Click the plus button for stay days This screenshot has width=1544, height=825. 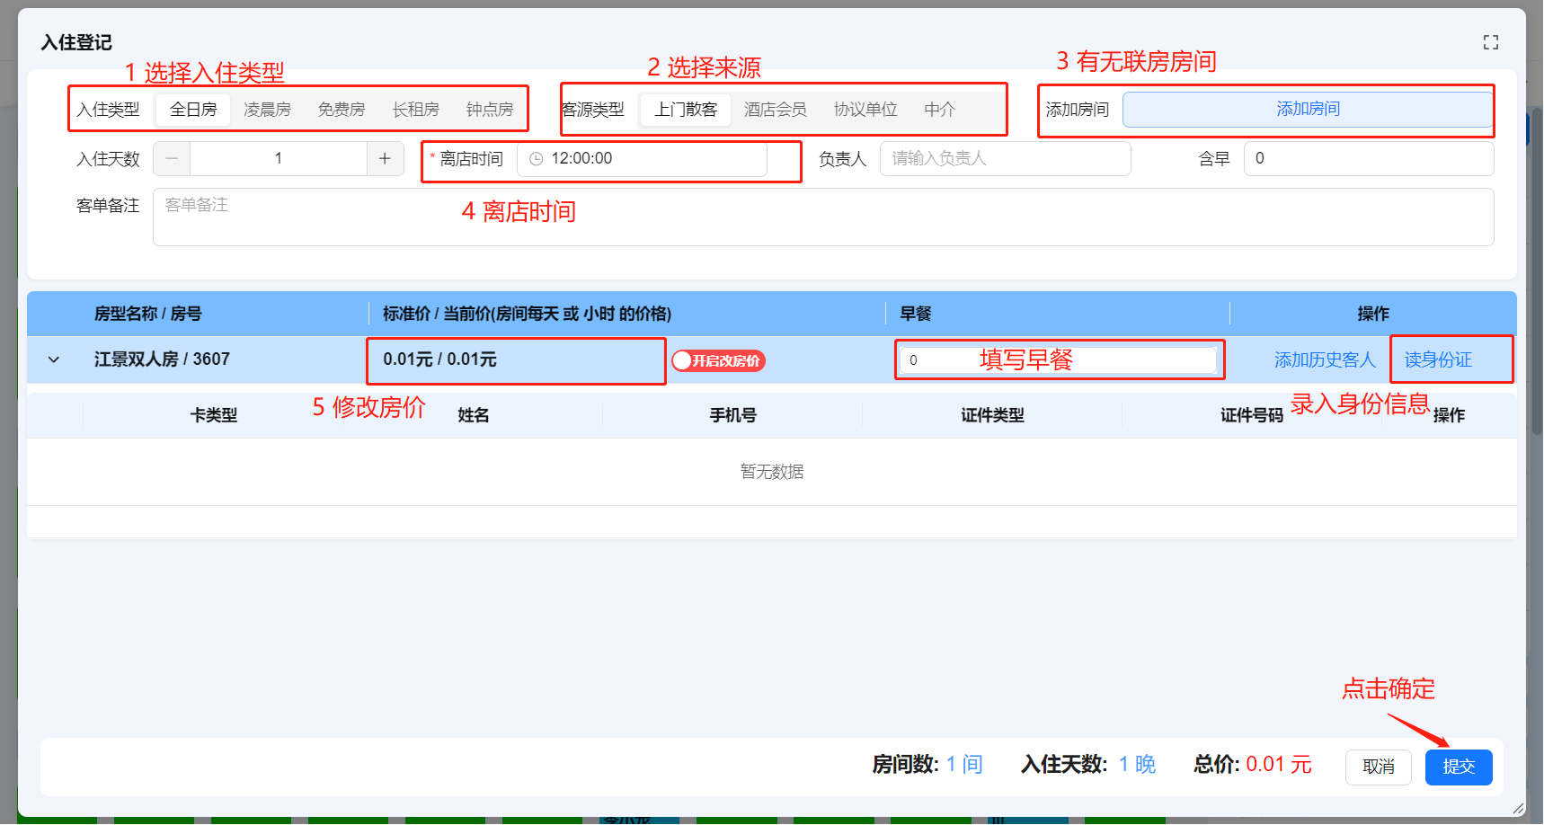click(x=385, y=159)
